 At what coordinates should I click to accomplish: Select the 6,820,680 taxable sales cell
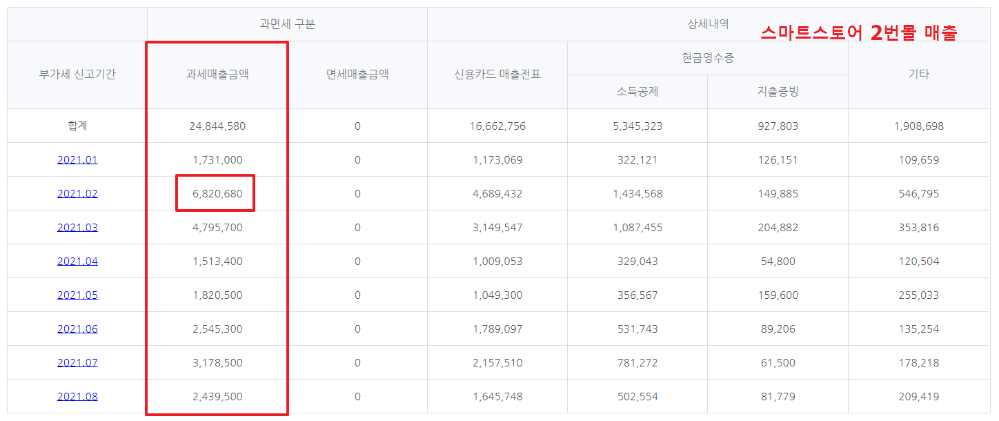217,194
